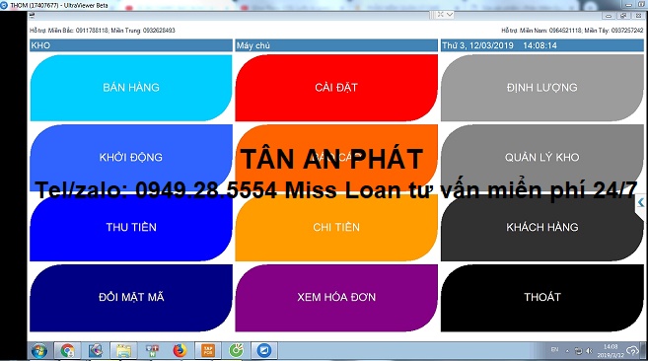Open the Cốc Cốc browser icon
This screenshot has height=361, width=648.
tap(236, 351)
